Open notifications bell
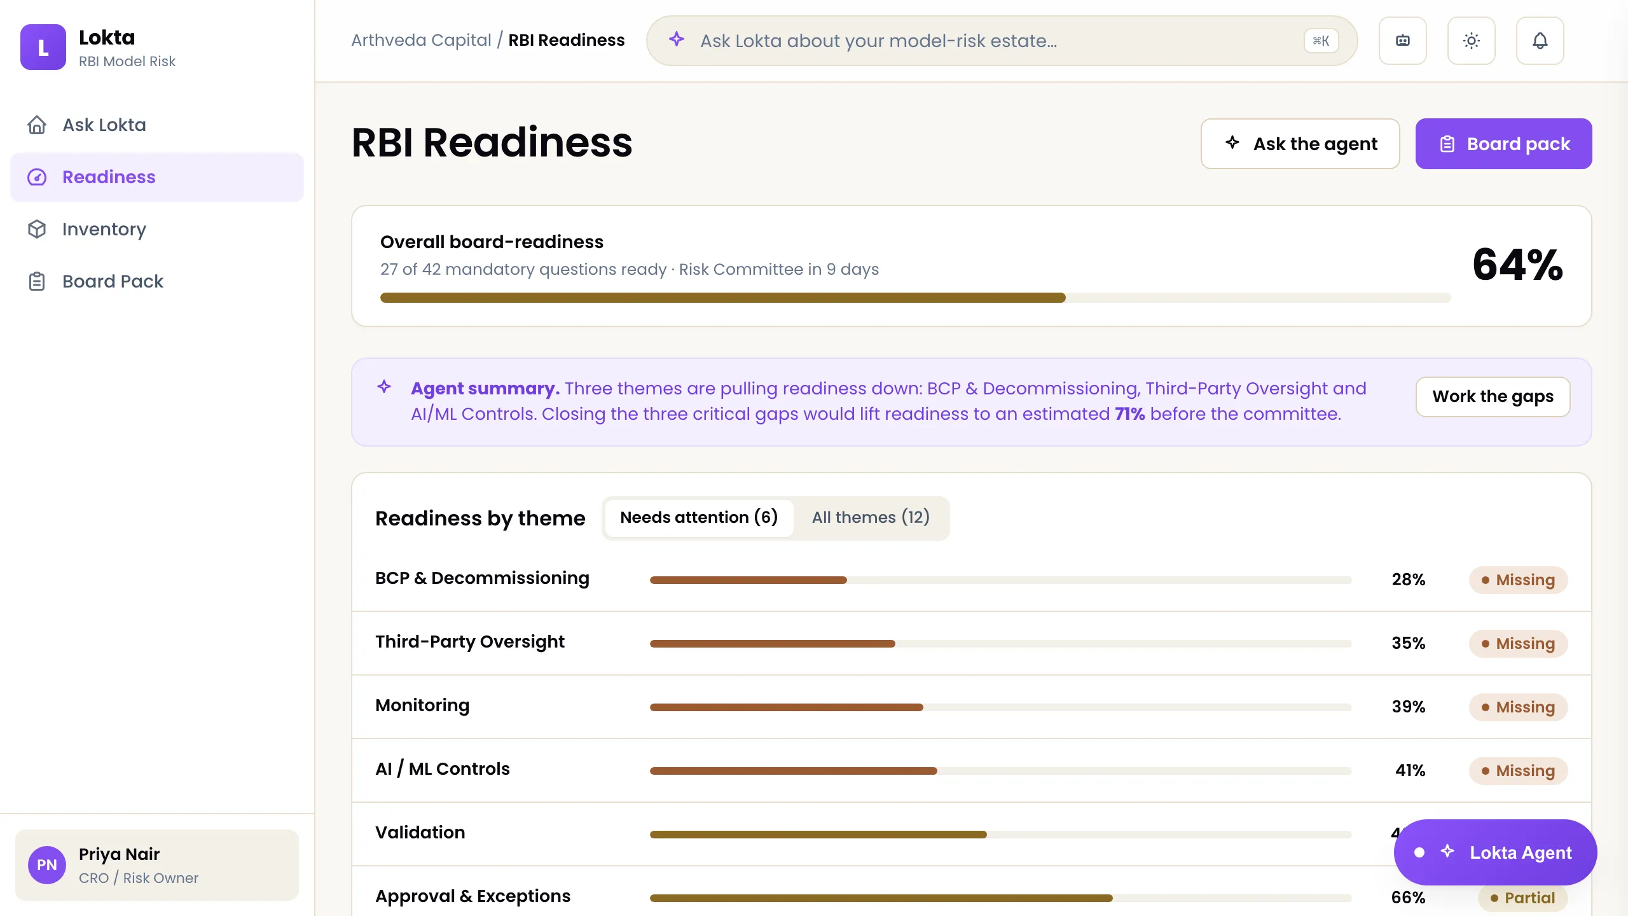 coord(1540,41)
